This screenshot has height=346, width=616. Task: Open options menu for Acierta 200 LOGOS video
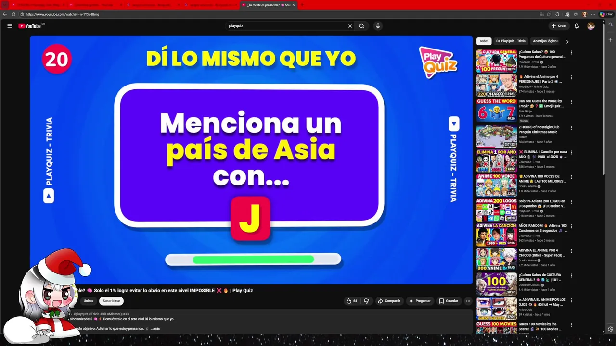click(571, 202)
